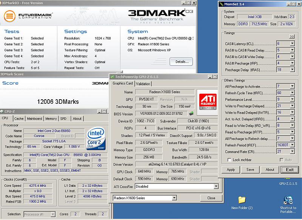
Task: Click Apply in MemSet
Action: click(x=231, y=169)
